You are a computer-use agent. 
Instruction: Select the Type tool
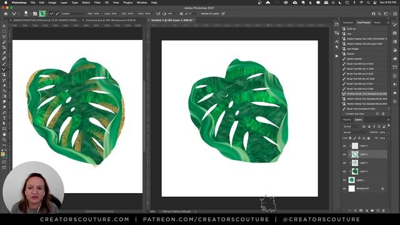[4, 118]
